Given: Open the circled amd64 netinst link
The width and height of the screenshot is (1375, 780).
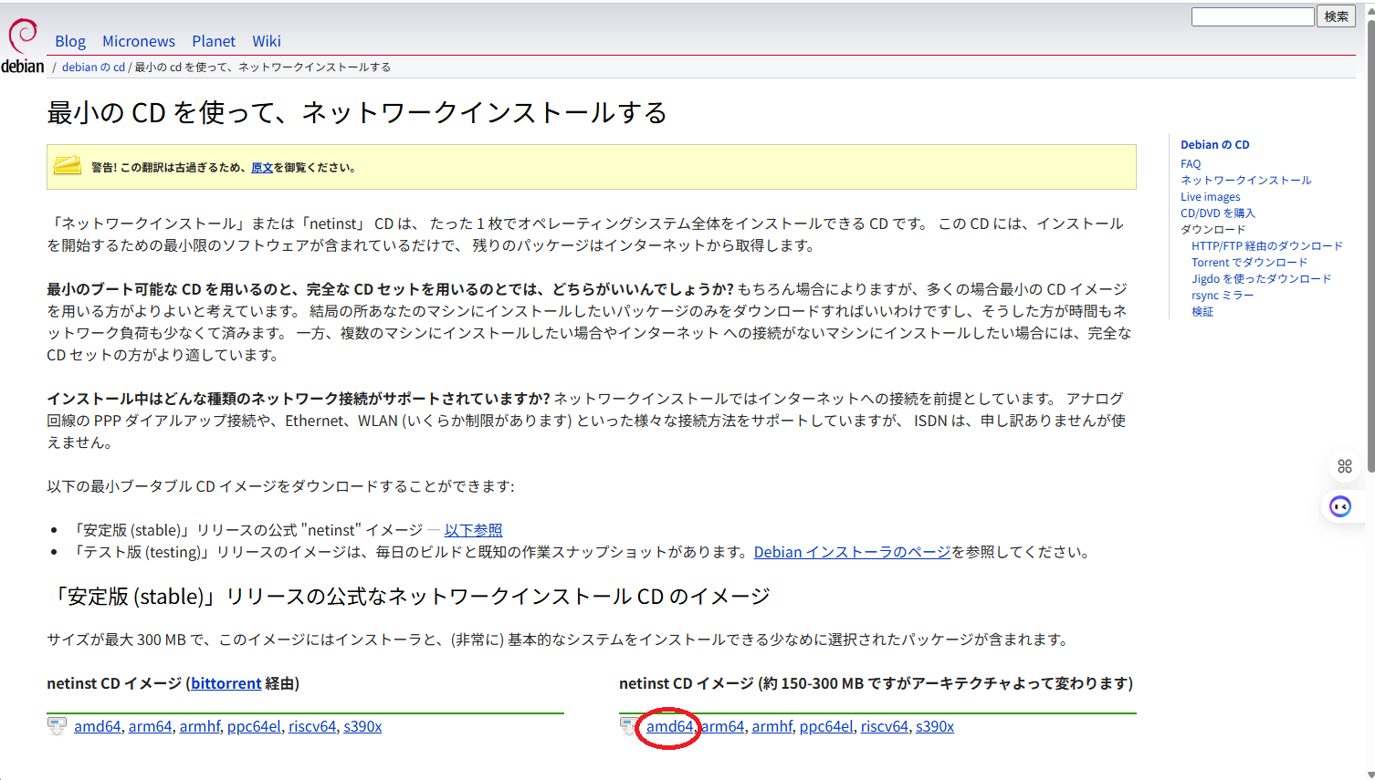Looking at the screenshot, I should tap(669, 726).
